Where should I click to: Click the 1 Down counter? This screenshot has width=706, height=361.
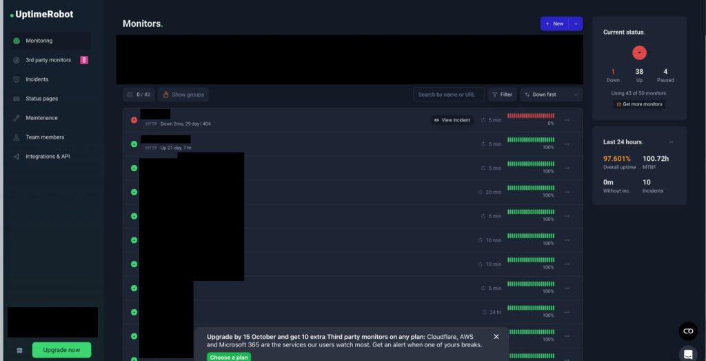613,75
